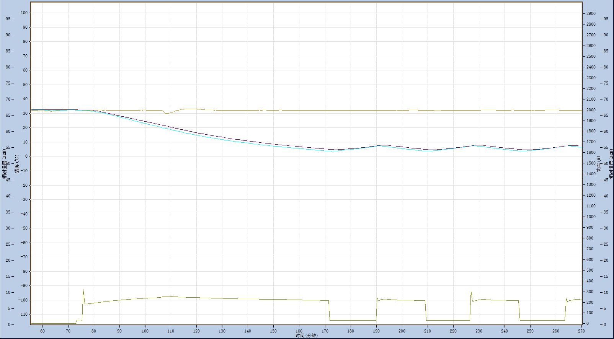Screen dimensions: 614x339
Task: Click the right-side 相对湿度(%RH) axis title
Action: (611, 164)
